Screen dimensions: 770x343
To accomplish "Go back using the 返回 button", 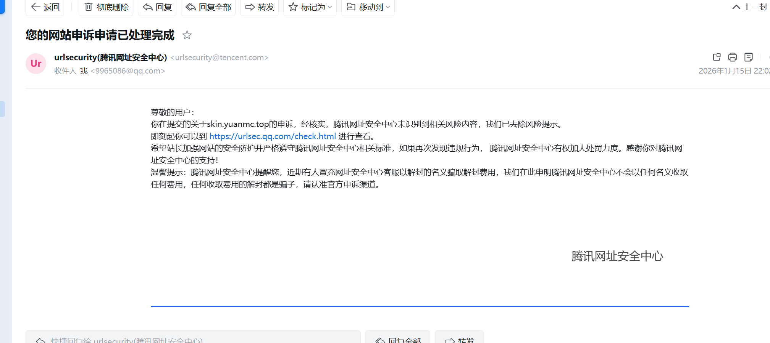I will pos(45,7).
